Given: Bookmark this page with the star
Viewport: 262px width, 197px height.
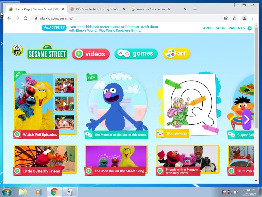Looking at the screenshot, I should coord(234,18).
